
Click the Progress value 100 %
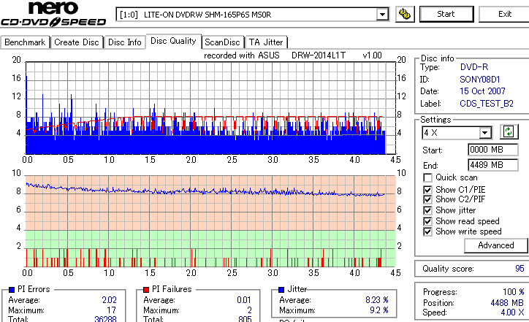[513, 292]
